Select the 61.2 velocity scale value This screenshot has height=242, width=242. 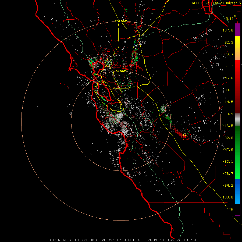click(229, 66)
